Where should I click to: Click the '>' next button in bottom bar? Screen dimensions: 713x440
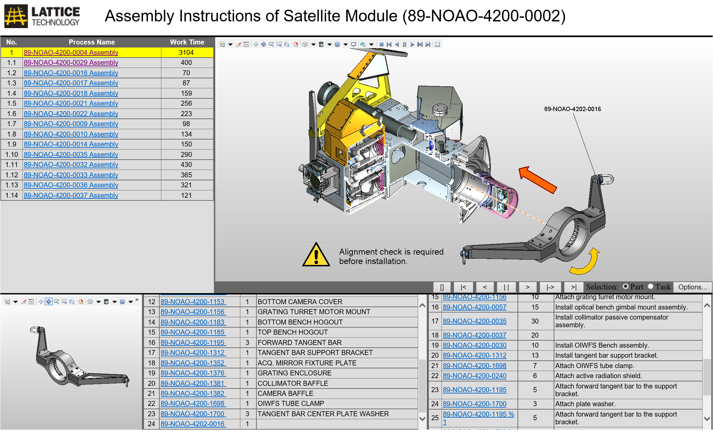click(x=528, y=287)
